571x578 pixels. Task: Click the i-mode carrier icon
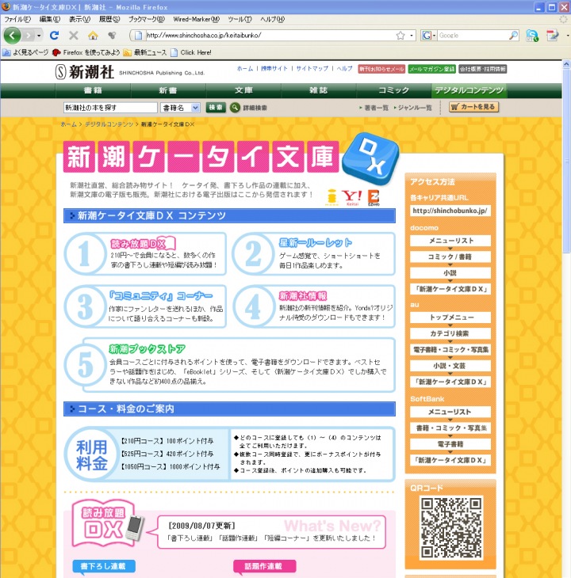[332, 197]
